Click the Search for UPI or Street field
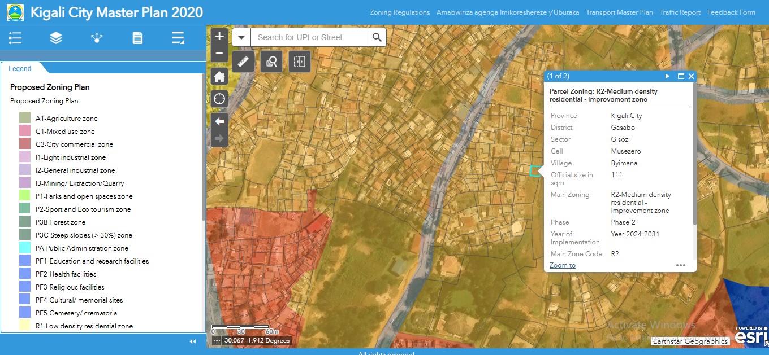The height and width of the screenshot is (355, 769). [309, 37]
